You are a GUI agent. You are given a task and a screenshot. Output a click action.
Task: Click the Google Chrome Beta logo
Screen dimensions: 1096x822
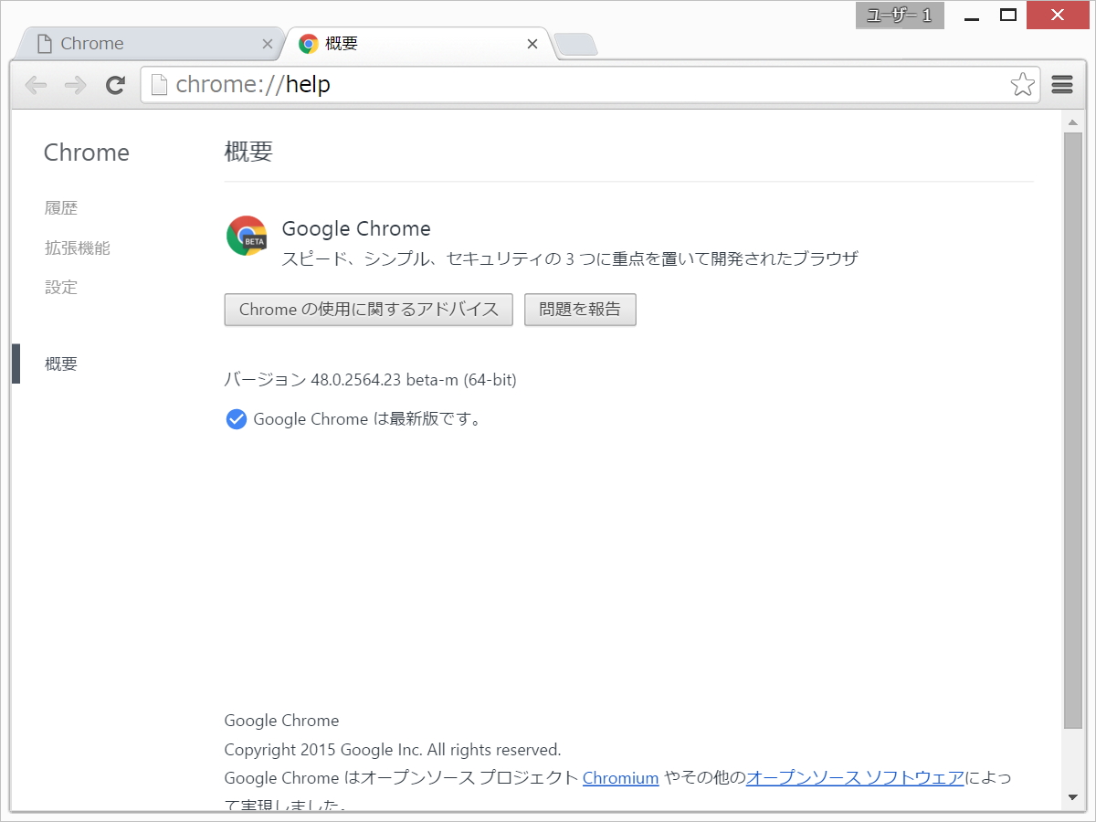coord(246,236)
